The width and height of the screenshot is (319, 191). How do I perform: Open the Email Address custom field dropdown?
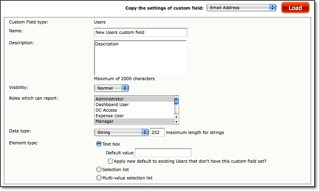[241, 8]
